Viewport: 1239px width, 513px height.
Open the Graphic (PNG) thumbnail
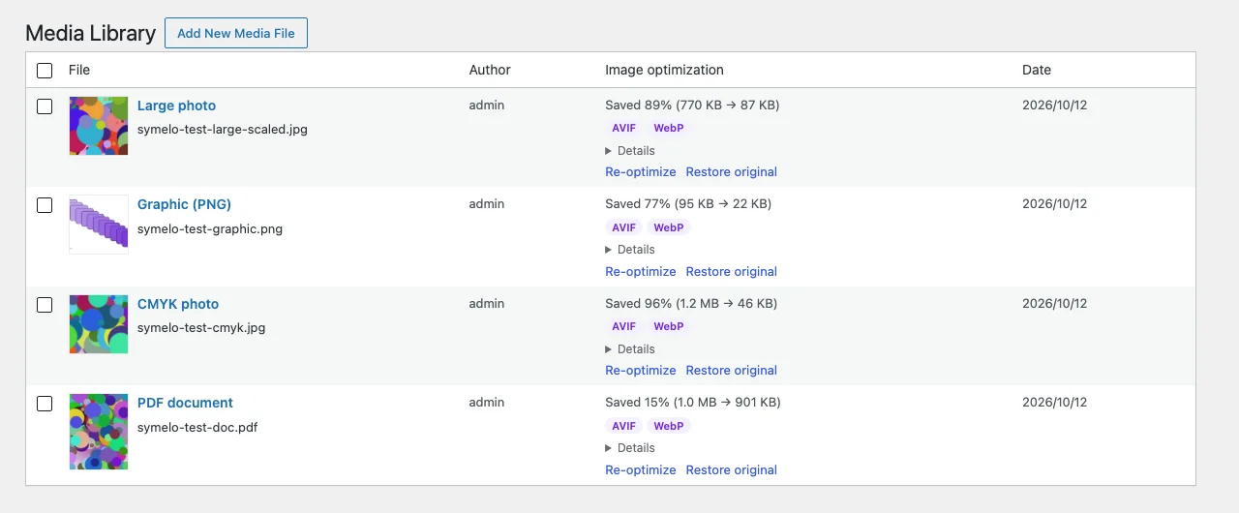point(99,225)
